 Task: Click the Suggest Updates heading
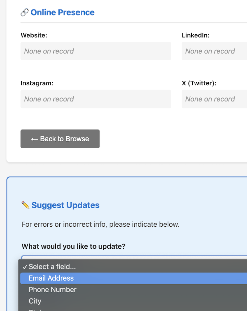pos(66,205)
